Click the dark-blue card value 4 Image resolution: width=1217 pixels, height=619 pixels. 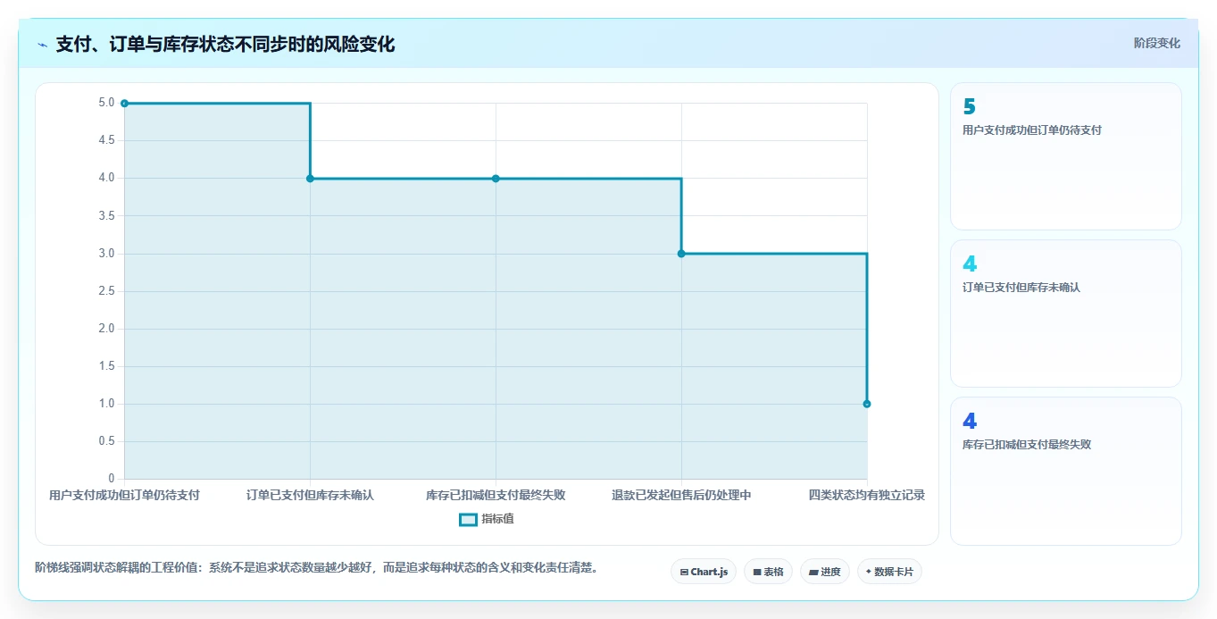click(x=970, y=421)
